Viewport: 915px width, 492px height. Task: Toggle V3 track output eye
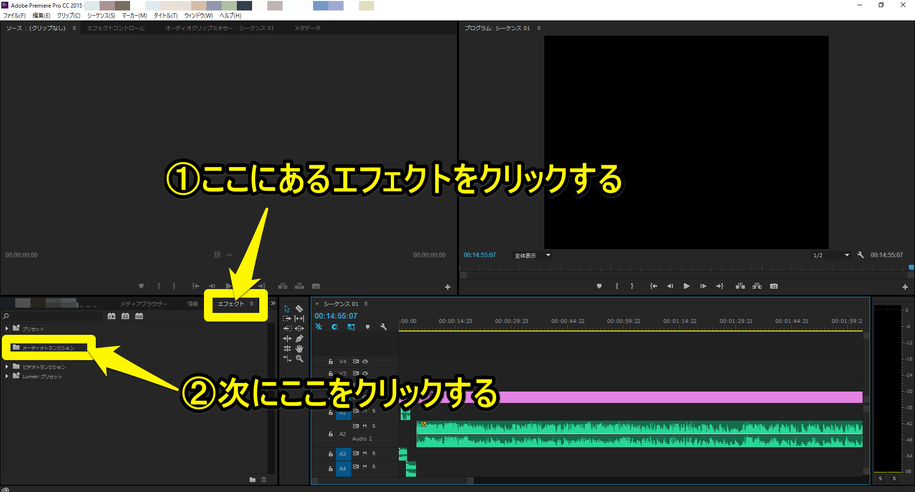click(365, 373)
